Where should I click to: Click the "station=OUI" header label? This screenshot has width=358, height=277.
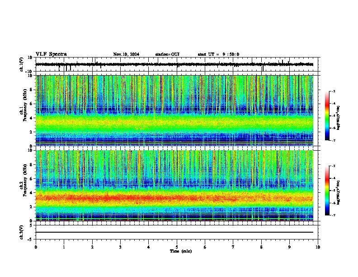pyautogui.click(x=167, y=54)
